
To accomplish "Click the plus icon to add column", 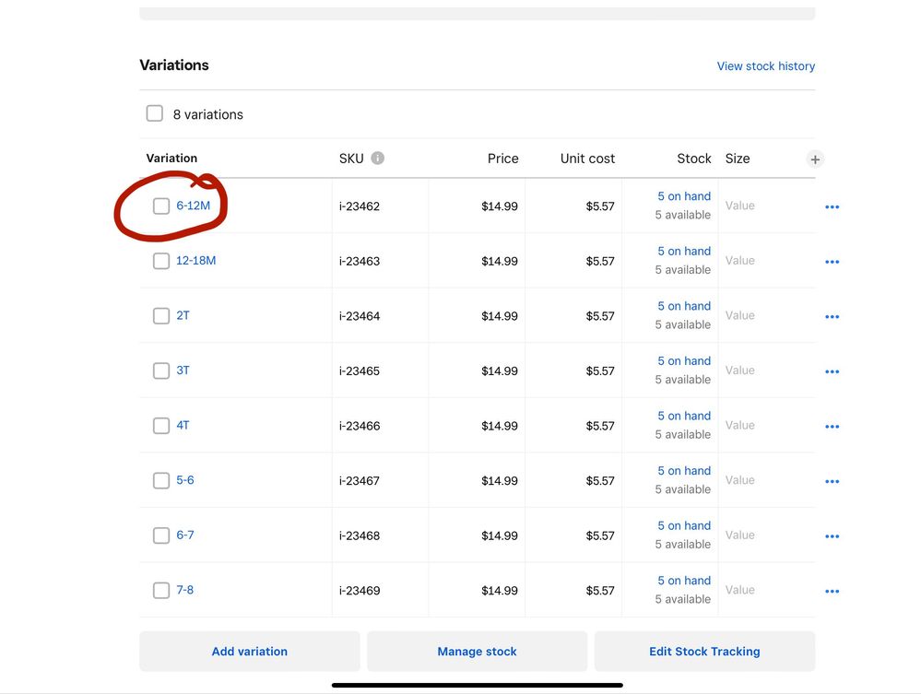I will (815, 159).
